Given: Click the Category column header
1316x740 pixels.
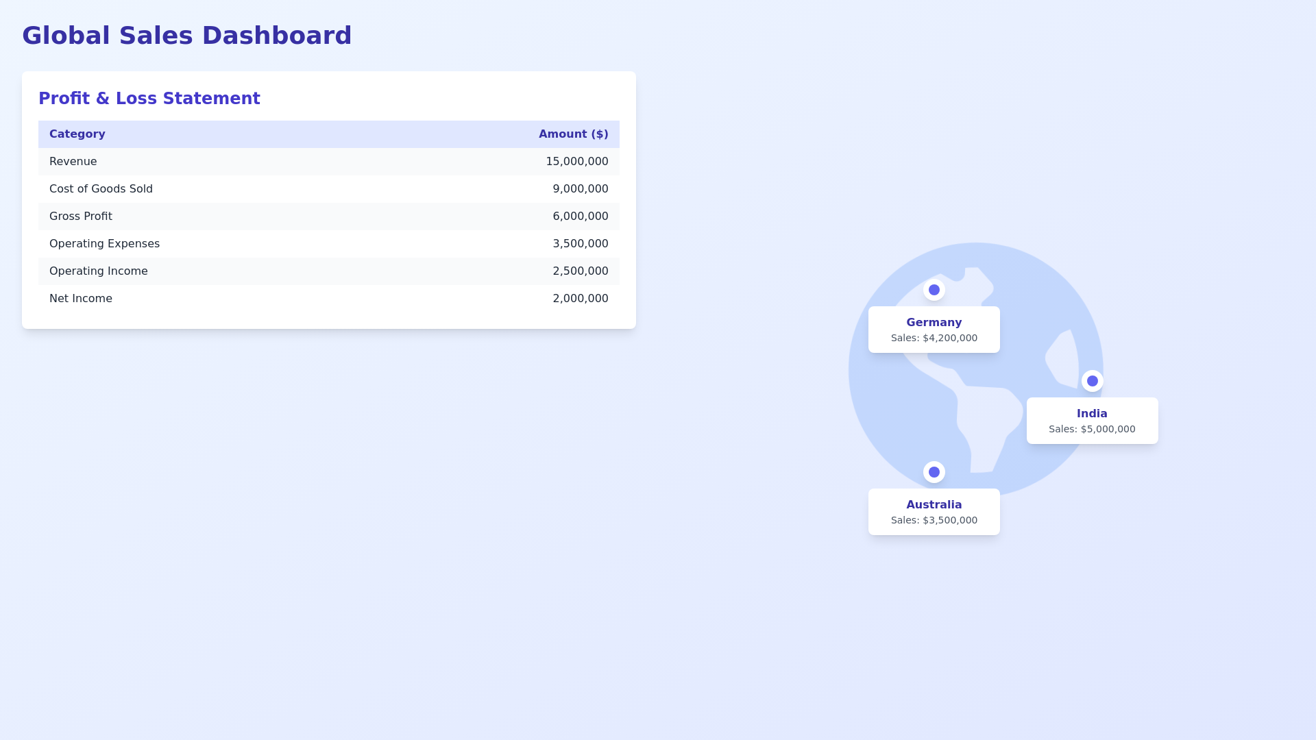Looking at the screenshot, I should (77, 134).
